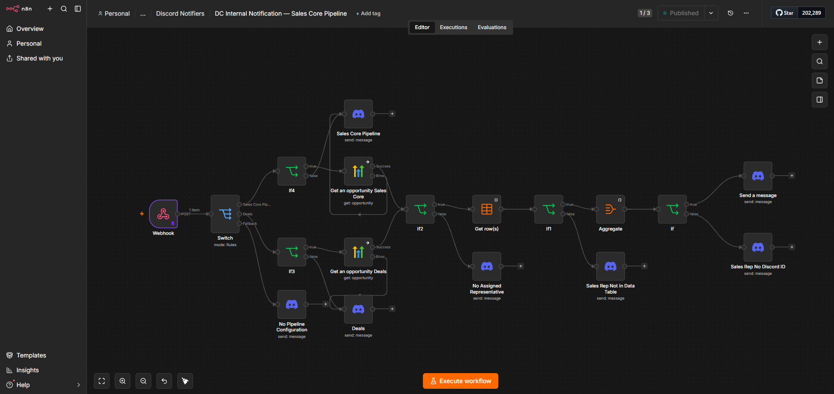This screenshot has height=394, width=834.
Task: Open dropdown arrow next to Published
Action: point(711,13)
